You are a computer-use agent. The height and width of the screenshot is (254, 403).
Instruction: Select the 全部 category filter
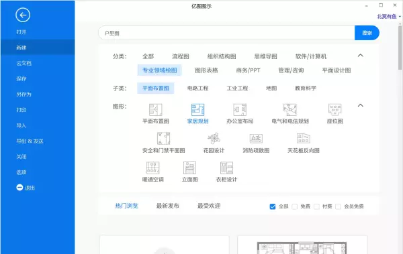148,56
